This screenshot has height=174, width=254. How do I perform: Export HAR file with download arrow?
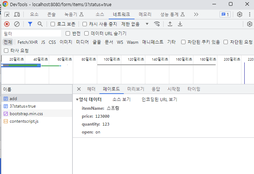pyautogui.click(x=180, y=24)
